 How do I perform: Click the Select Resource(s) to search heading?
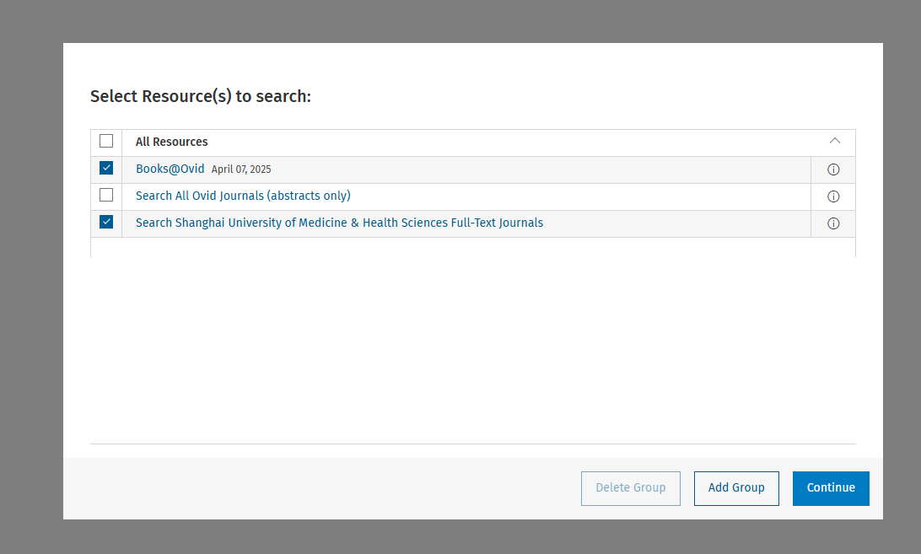[201, 96]
